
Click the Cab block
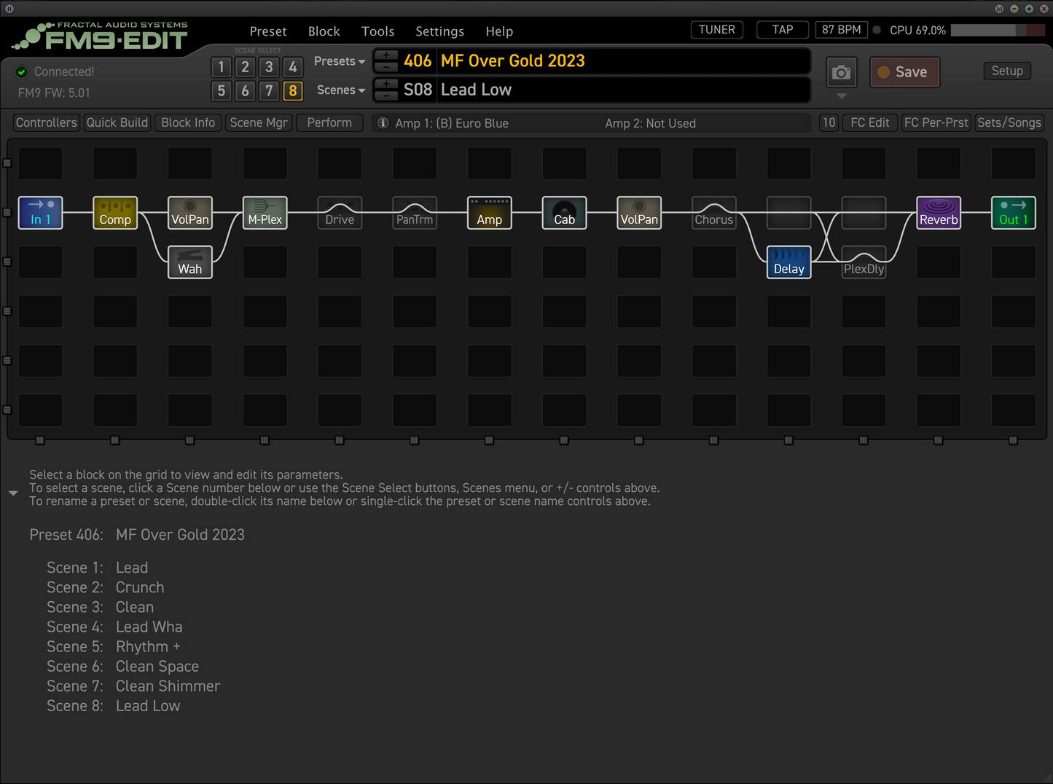click(x=564, y=213)
